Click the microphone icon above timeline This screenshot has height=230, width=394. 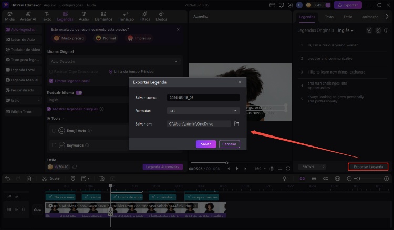coord(284,179)
